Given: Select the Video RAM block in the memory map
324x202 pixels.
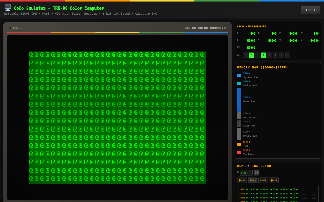Looking at the screenshot, I should click(x=239, y=83).
